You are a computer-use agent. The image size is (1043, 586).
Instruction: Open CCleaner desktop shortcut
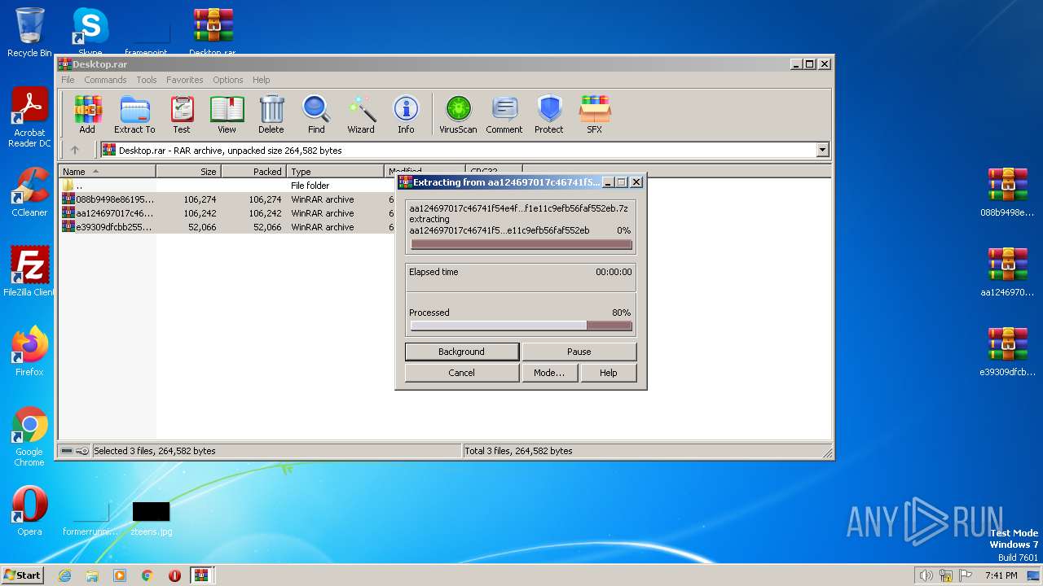pos(29,192)
